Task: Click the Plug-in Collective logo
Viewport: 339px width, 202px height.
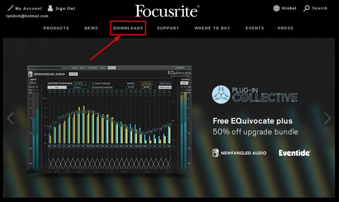Action: click(255, 94)
